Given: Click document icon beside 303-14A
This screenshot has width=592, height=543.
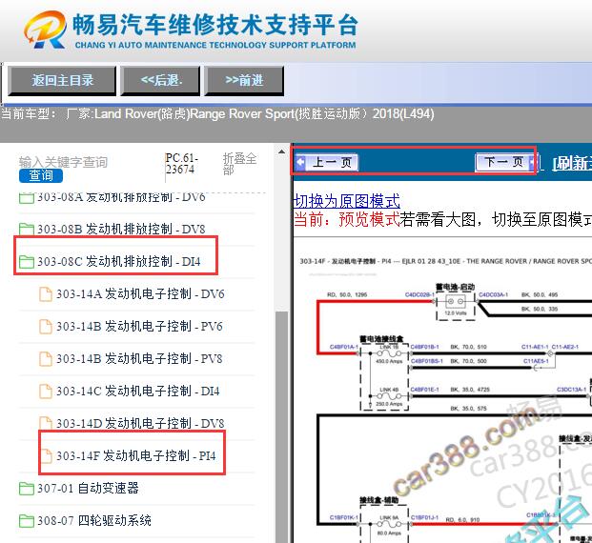Looking at the screenshot, I should coord(46,294).
